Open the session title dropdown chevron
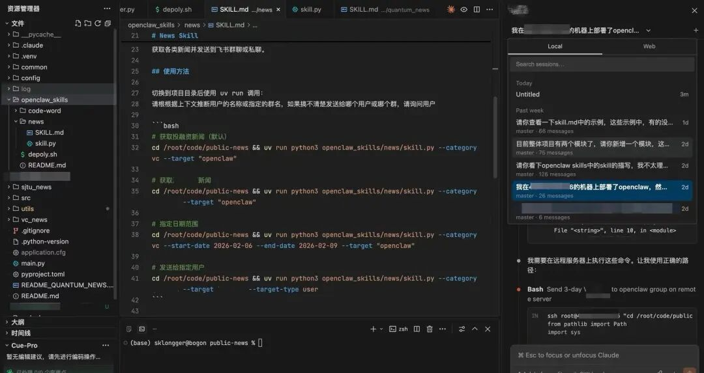Image resolution: width=704 pixels, height=373 pixels. [648, 31]
